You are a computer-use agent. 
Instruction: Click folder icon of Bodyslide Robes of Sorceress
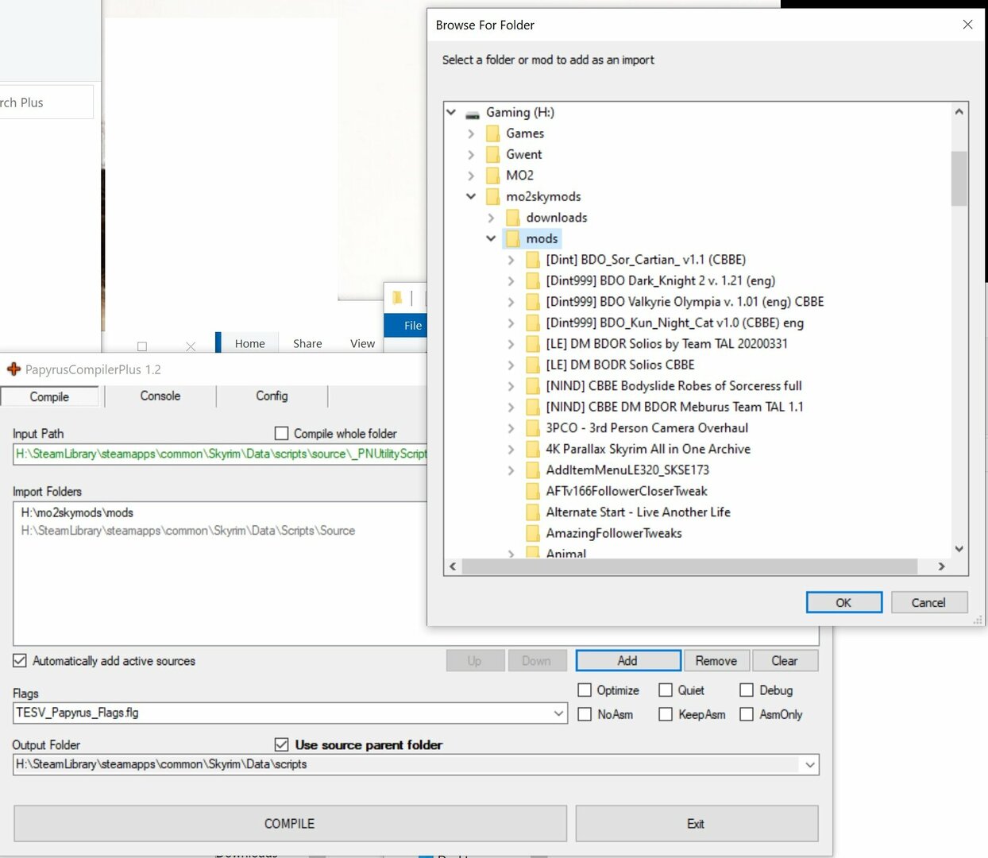click(532, 386)
